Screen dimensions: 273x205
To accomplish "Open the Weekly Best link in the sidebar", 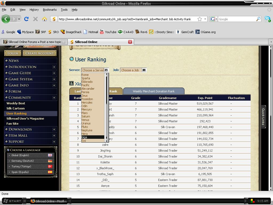I will [x=16, y=103].
